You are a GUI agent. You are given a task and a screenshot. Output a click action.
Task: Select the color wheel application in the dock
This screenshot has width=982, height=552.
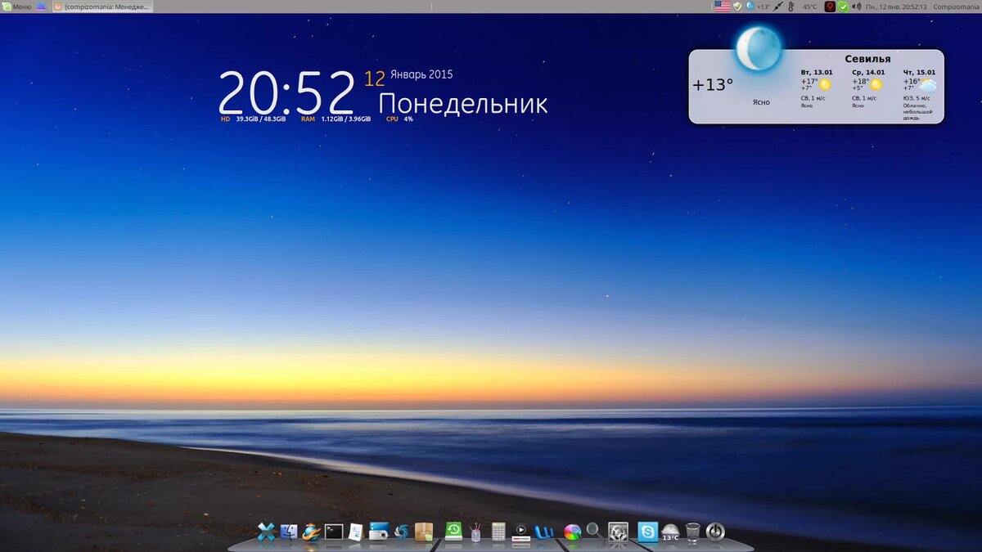pyautogui.click(x=573, y=532)
